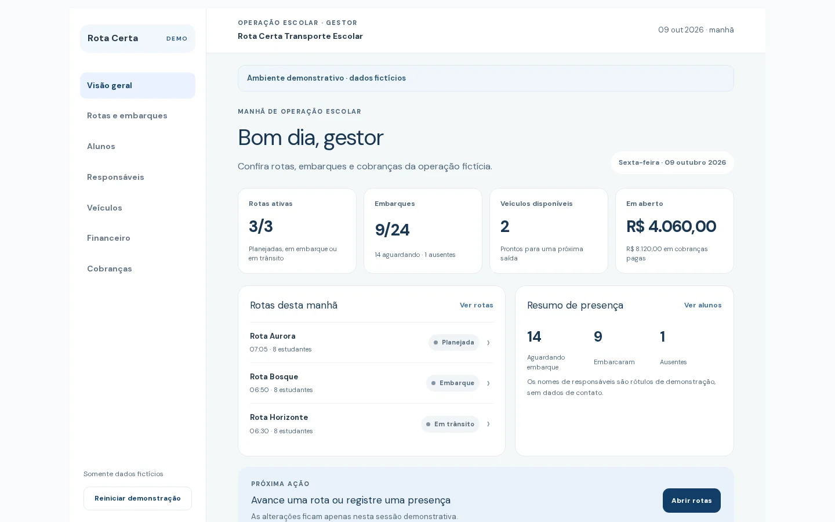Expand Rota Aurora row chevron

[x=488, y=343]
